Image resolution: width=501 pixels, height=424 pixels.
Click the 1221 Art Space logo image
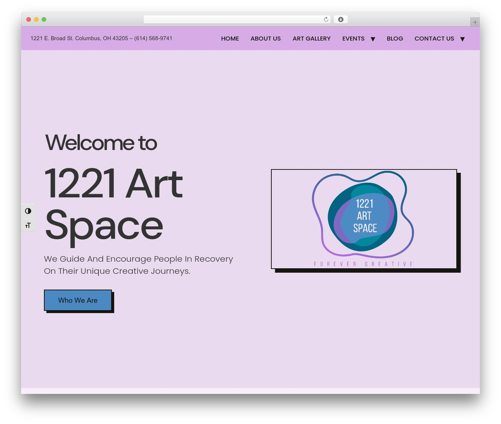click(x=364, y=219)
